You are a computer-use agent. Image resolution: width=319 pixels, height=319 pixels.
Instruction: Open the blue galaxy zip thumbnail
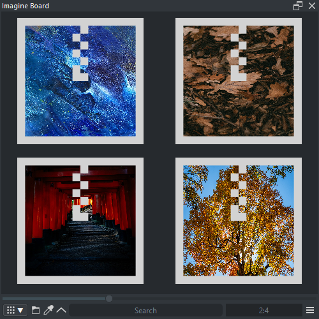(80, 81)
